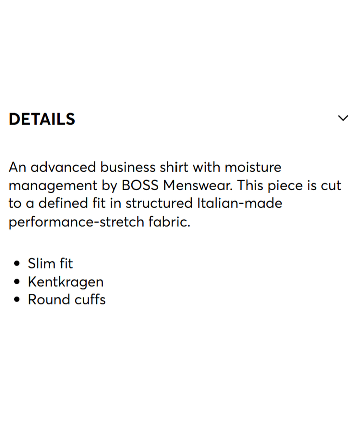Viewport: 351px width, 427px height.
Task: Select the Slim fit list item
Action: point(50,263)
